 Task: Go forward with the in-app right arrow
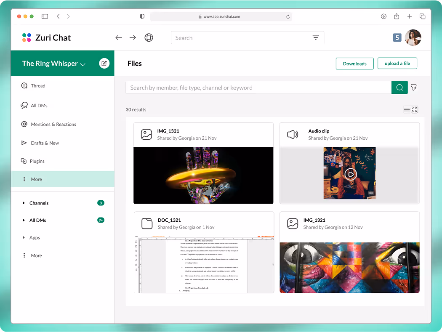[x=133, y=37]
